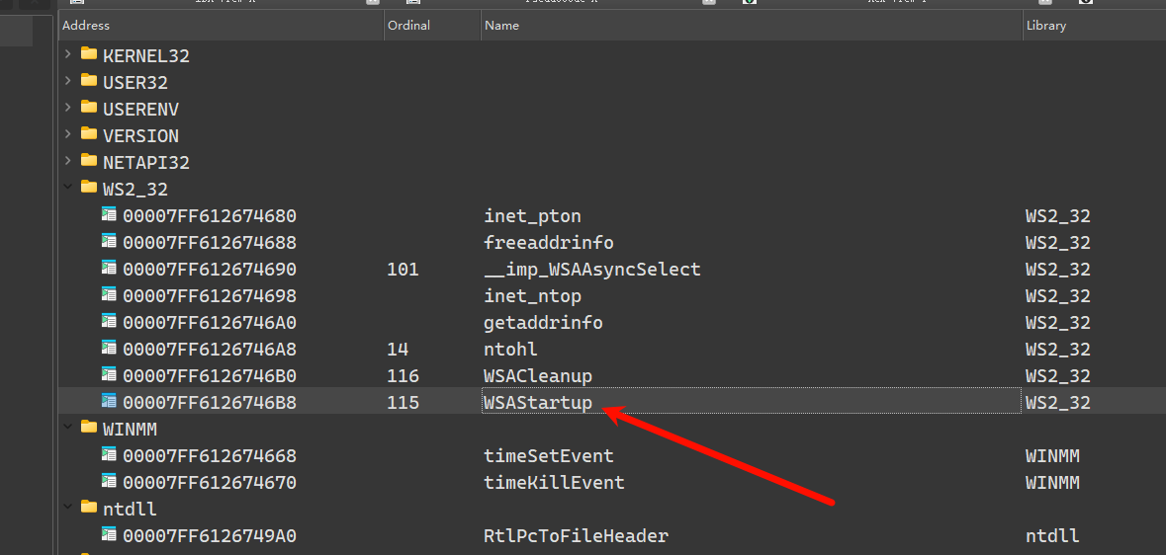This screenshot has height=555, width=1166.
Task: Collapse the WS2_32 tree node arrow
Action: coord(68,188)
